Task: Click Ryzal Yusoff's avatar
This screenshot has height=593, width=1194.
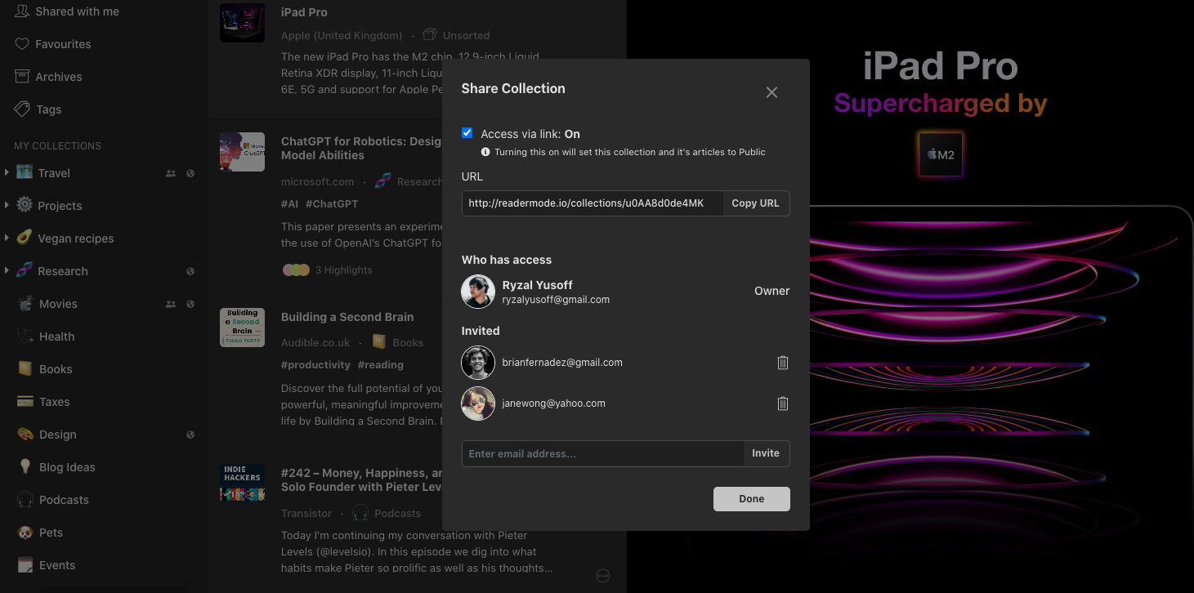Action: coord(478,292)
